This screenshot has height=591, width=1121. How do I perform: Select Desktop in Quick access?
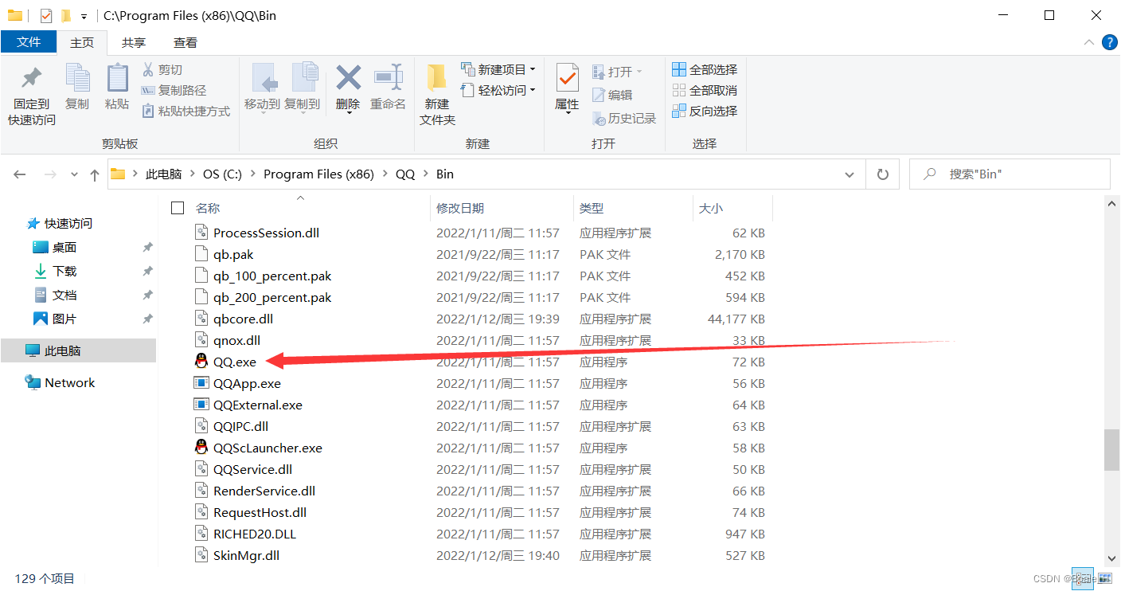pyautogui.click(x=64, y=247)
